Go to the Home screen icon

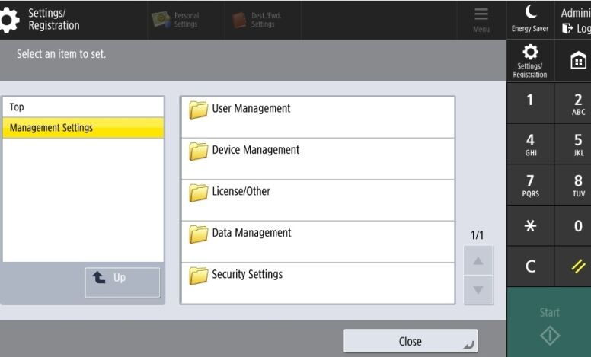tap(578, 60)
